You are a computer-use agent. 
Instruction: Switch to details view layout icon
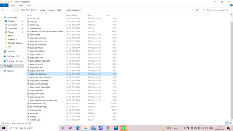(227, 123)
